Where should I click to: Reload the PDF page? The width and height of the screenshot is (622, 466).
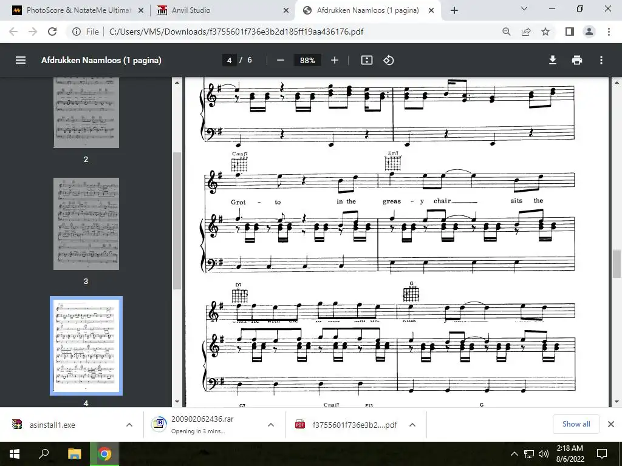point(52,32)
